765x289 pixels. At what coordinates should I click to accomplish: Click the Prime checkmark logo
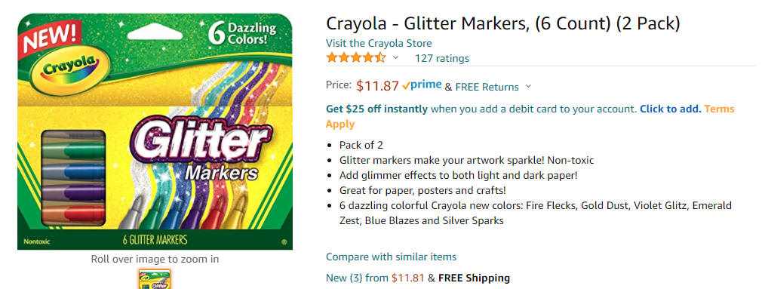[422, 86]
